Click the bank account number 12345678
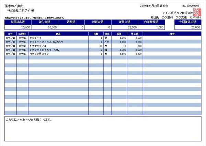 [195, 17]
